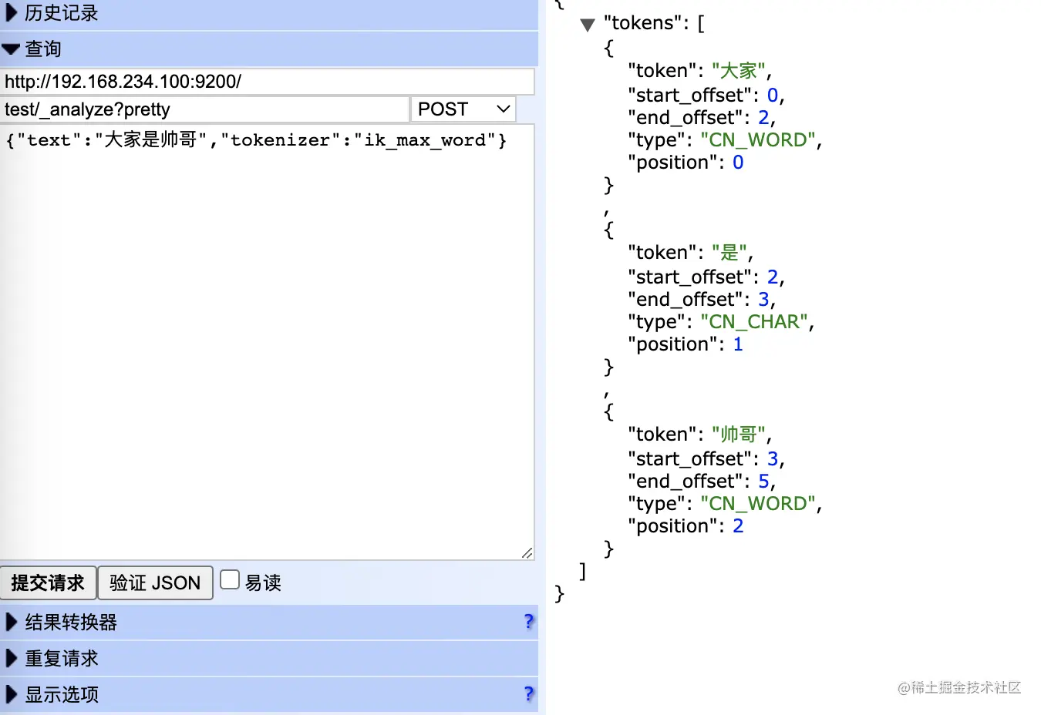Screen dimensions: 1041x715
Task: Click the 验证 JSON button
Action: tap(155, 582)
